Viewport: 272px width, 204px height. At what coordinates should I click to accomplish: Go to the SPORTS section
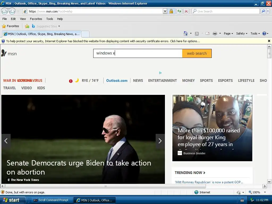click(206, 80)
